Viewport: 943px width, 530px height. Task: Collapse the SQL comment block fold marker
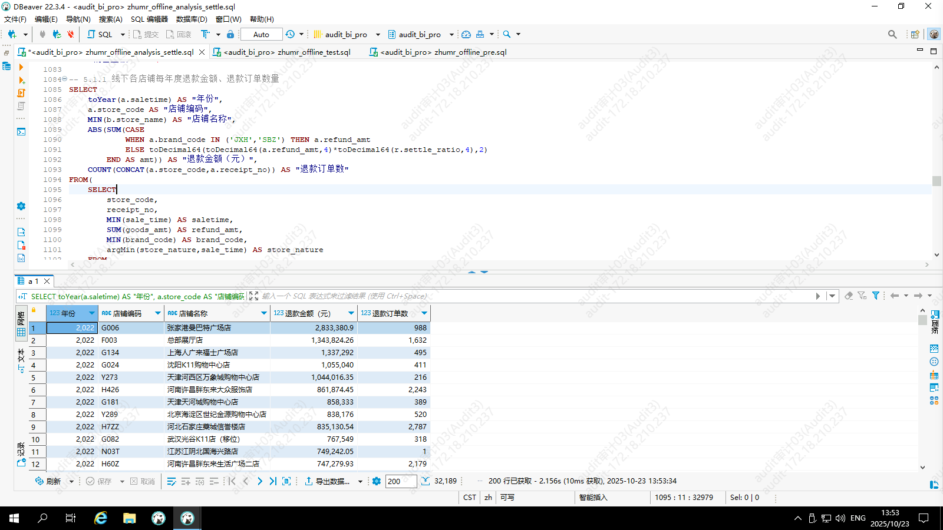click(x=64, y=79)
